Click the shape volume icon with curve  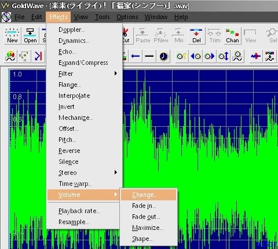click(x=237, y=56)
